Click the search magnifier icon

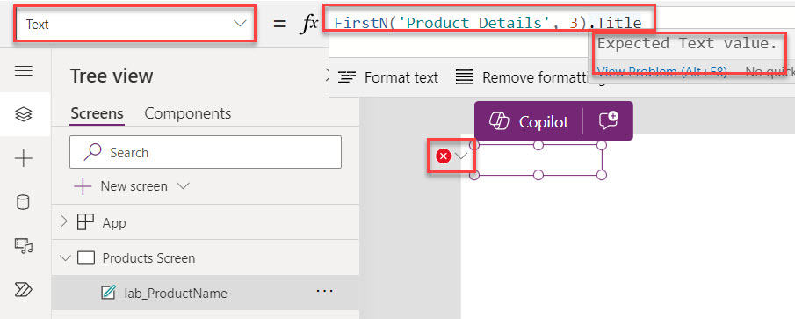[x=91, y=152]
